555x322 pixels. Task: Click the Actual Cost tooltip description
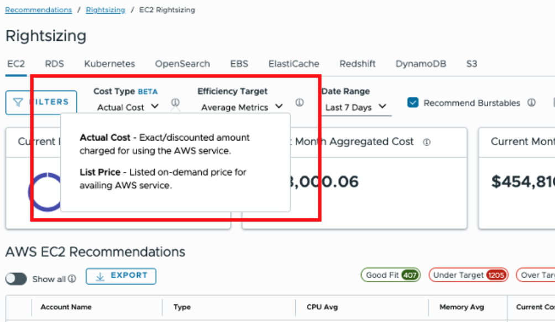(x=165, y=144)
